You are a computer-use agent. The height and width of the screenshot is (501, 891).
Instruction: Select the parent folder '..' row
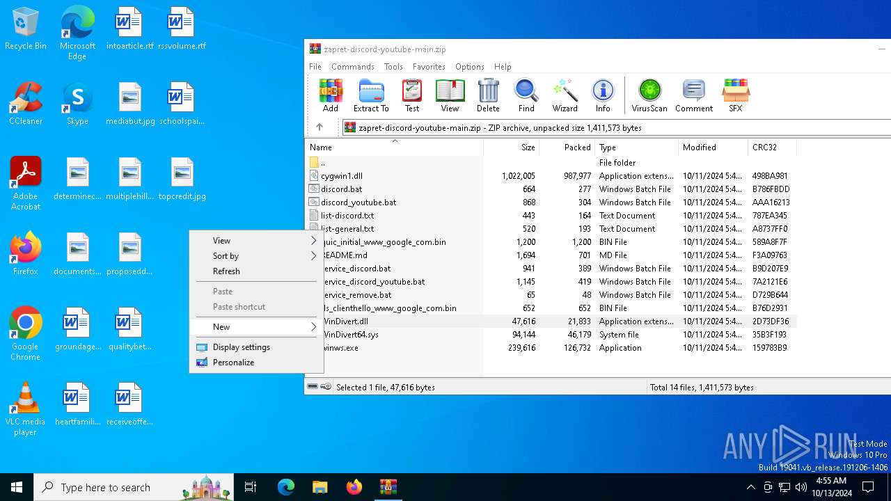[551, 163]
